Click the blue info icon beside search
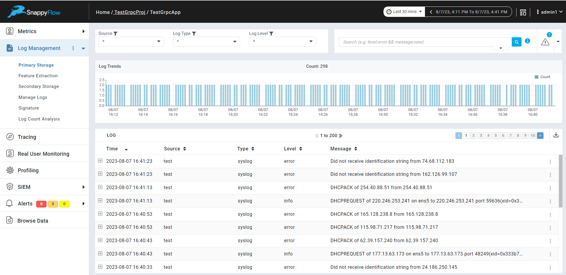Viewport: 566px width, 275px height. tap(527, 41)
